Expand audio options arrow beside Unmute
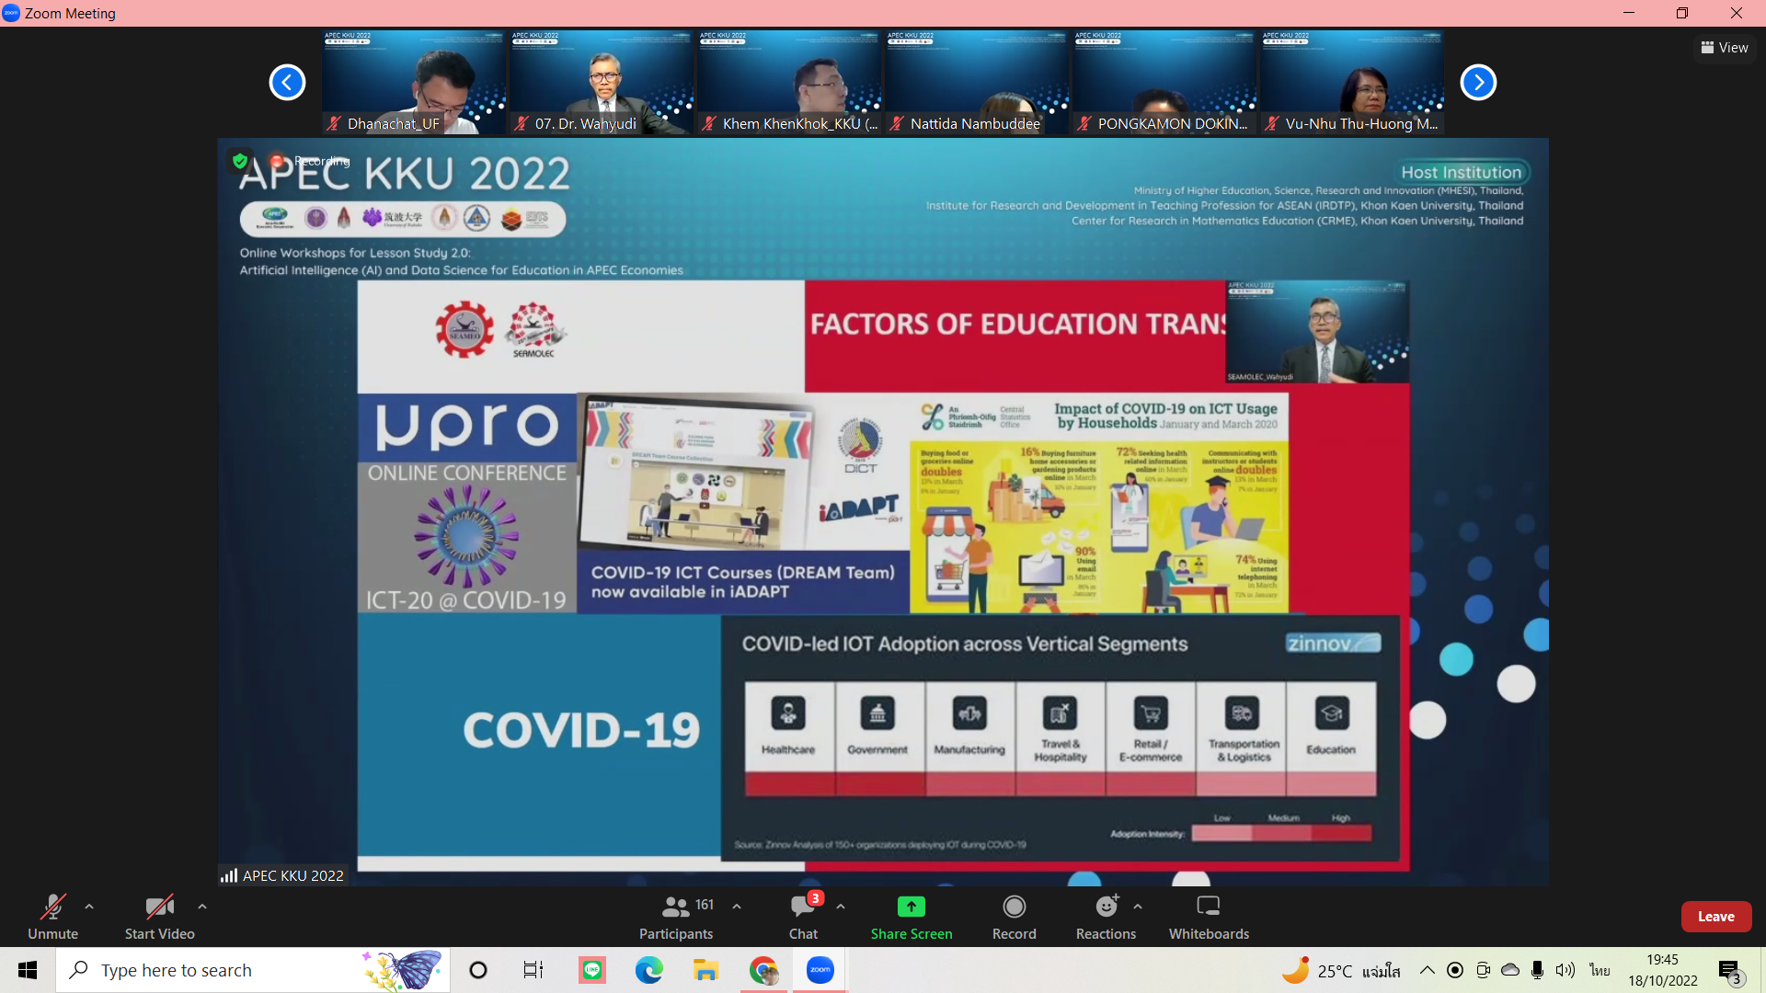 tap(89, 907)
